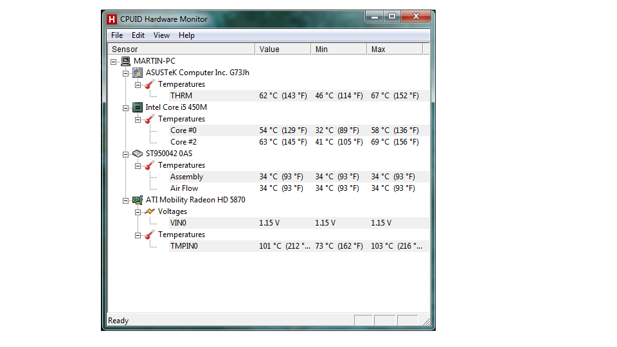Select the Air Flow row
Viewport: 617px width, 347px height.
(299, 188)
